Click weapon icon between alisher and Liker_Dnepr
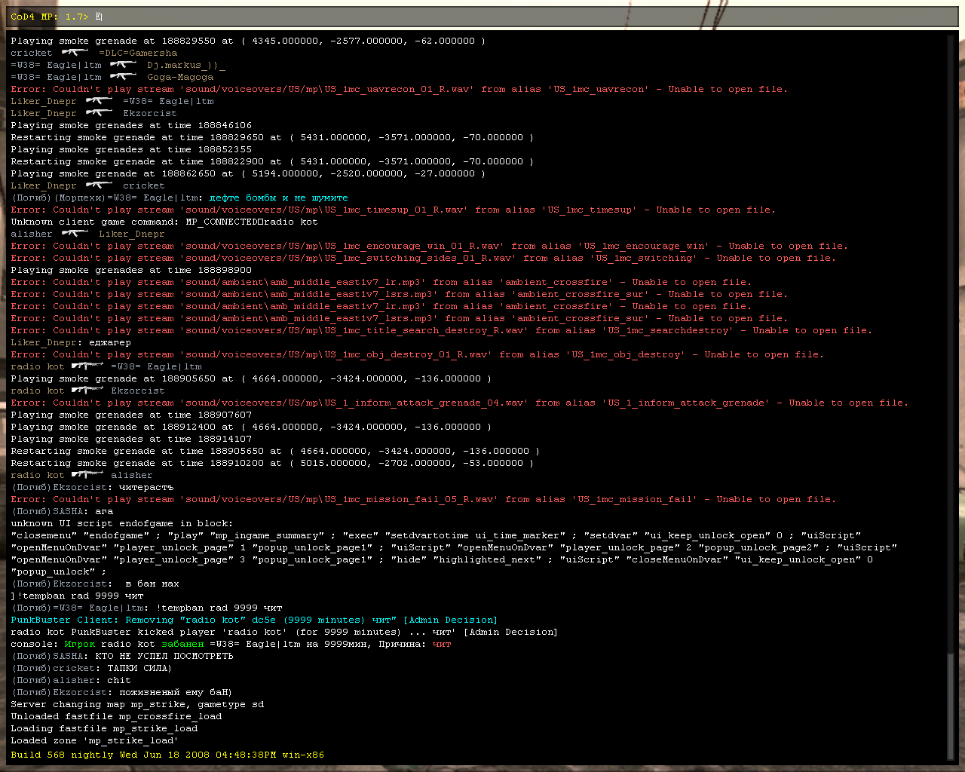The width and height of the screenshot is (965, 772). tap(75, 233)
